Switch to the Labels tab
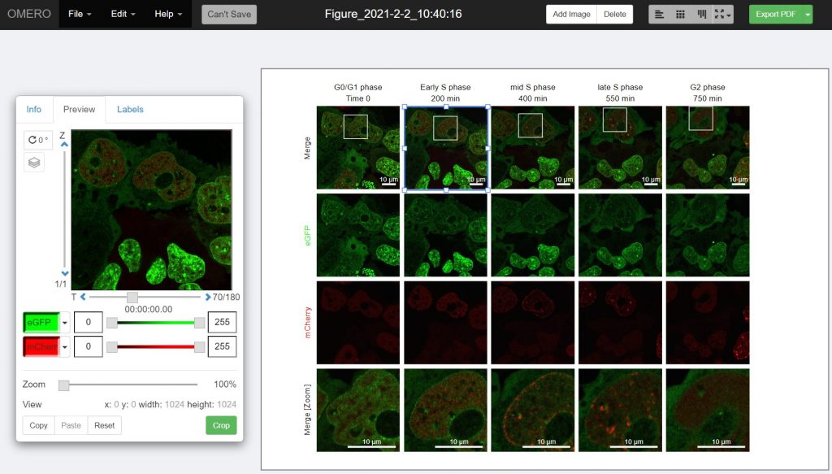Screen dimensions: 832x474 click(130, 110)
